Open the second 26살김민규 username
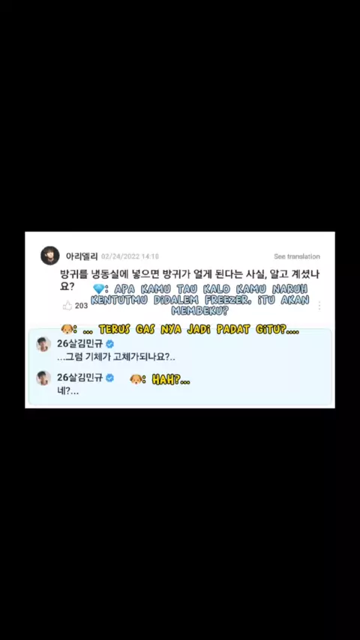The height and width of the screenshot is (640, 360). tap(80, 378)
